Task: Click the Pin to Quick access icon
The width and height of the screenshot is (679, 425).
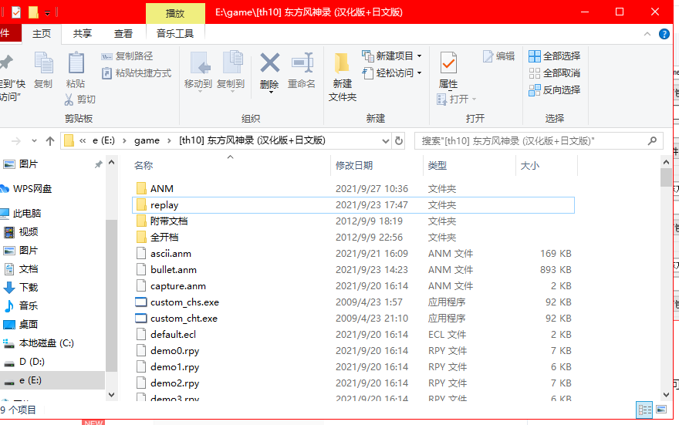Action: point(7,63)
